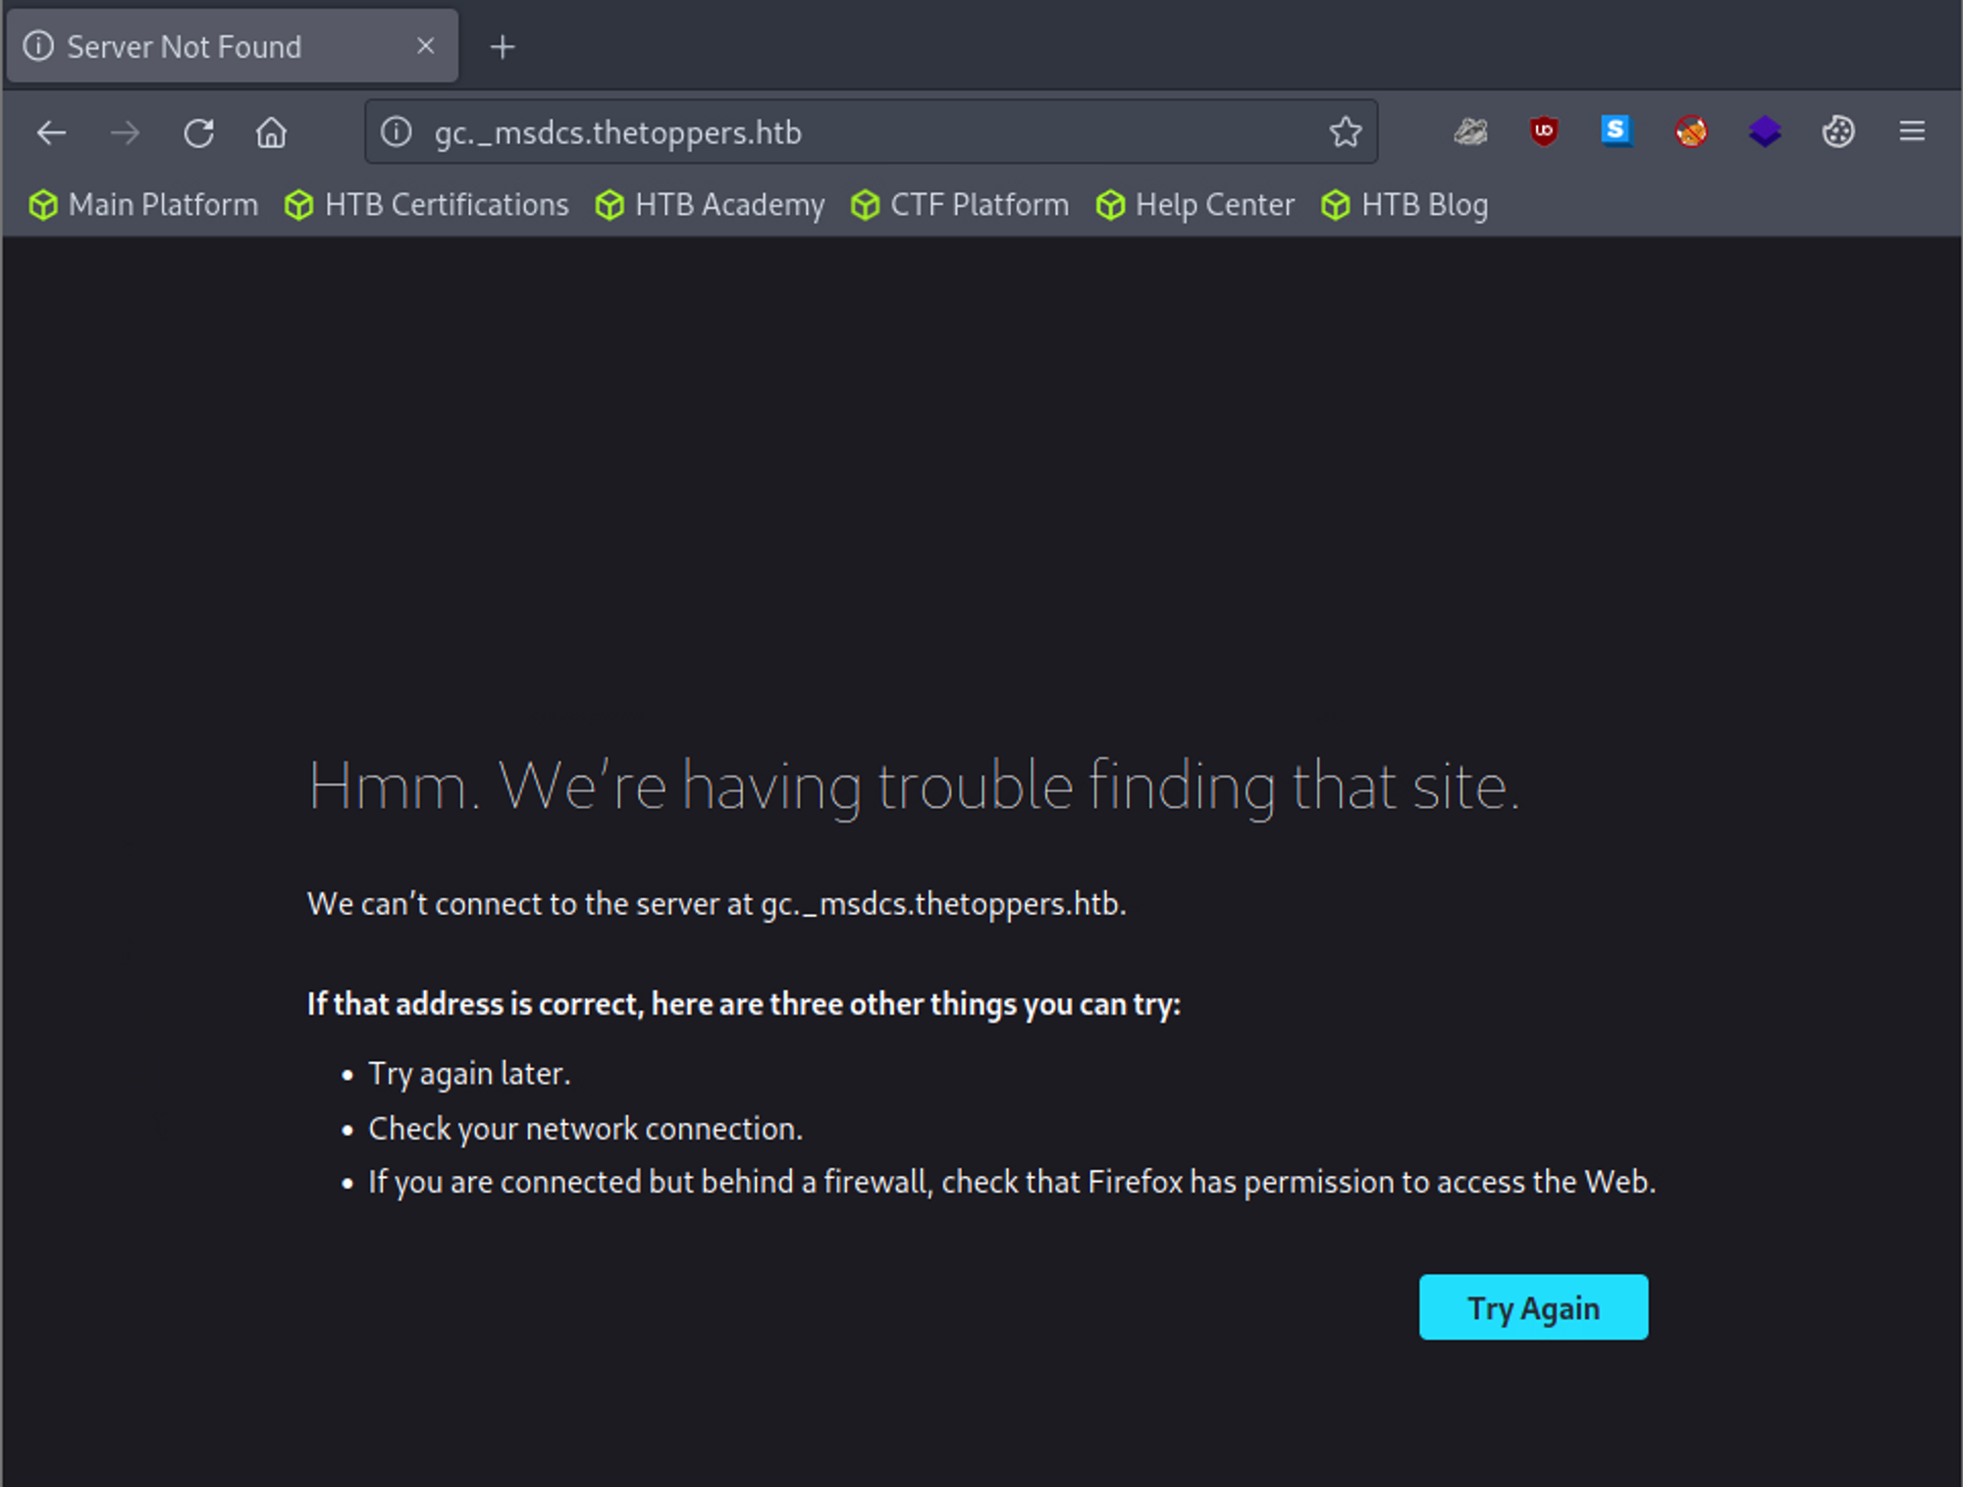Open the blue S extension icon

1616,131
